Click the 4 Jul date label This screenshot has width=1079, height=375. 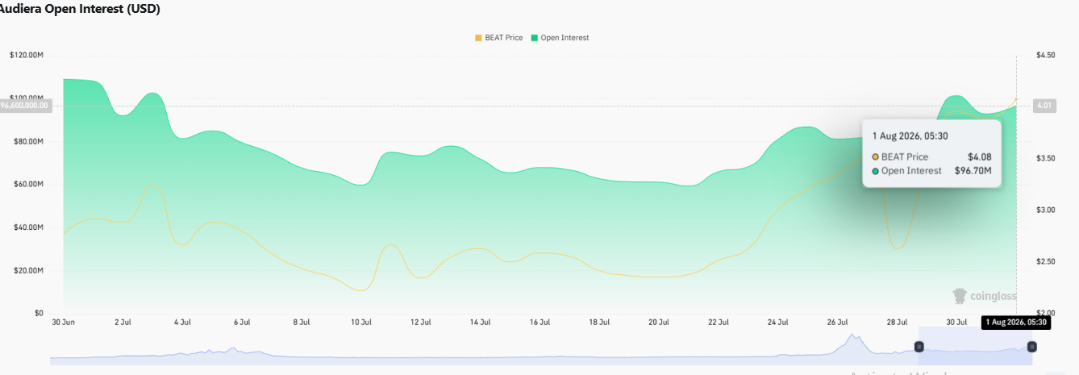click(x=182, y=323)
